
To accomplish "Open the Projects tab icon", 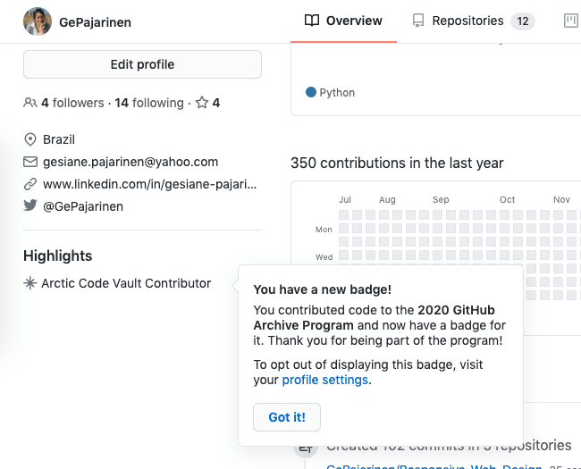I will point(570,21).
